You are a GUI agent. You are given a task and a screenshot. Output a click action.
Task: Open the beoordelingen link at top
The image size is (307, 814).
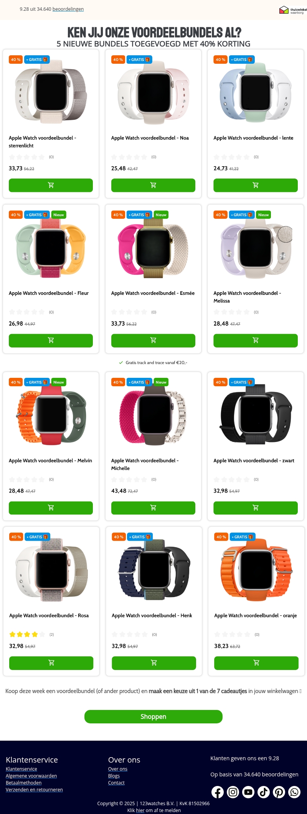coord(68,9)
